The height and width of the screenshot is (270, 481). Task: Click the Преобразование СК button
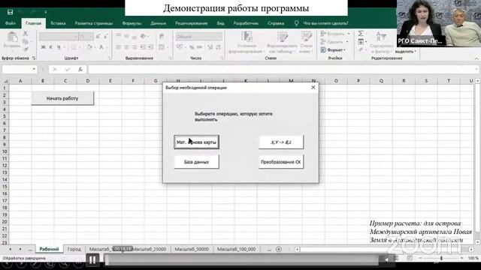281,162
